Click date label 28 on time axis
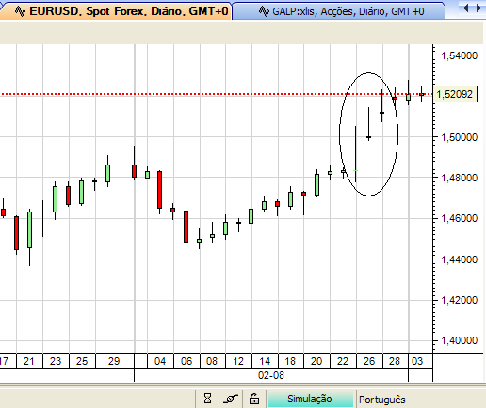 tap(395, 361)
